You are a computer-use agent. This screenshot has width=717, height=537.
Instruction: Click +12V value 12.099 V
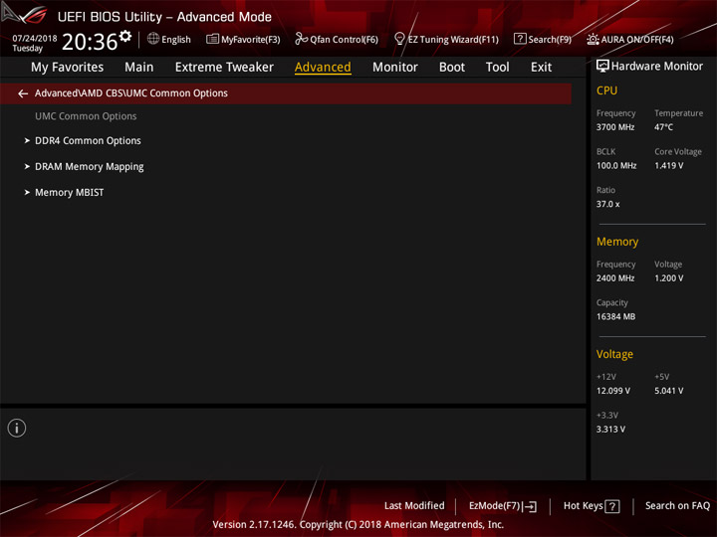coord(612,391)
